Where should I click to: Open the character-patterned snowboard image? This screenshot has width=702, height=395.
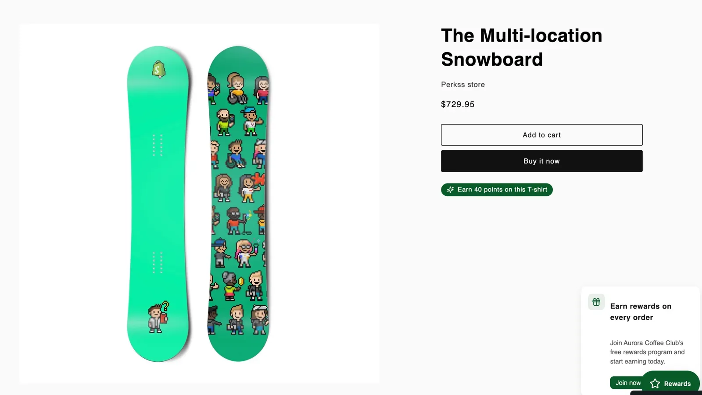238,204
